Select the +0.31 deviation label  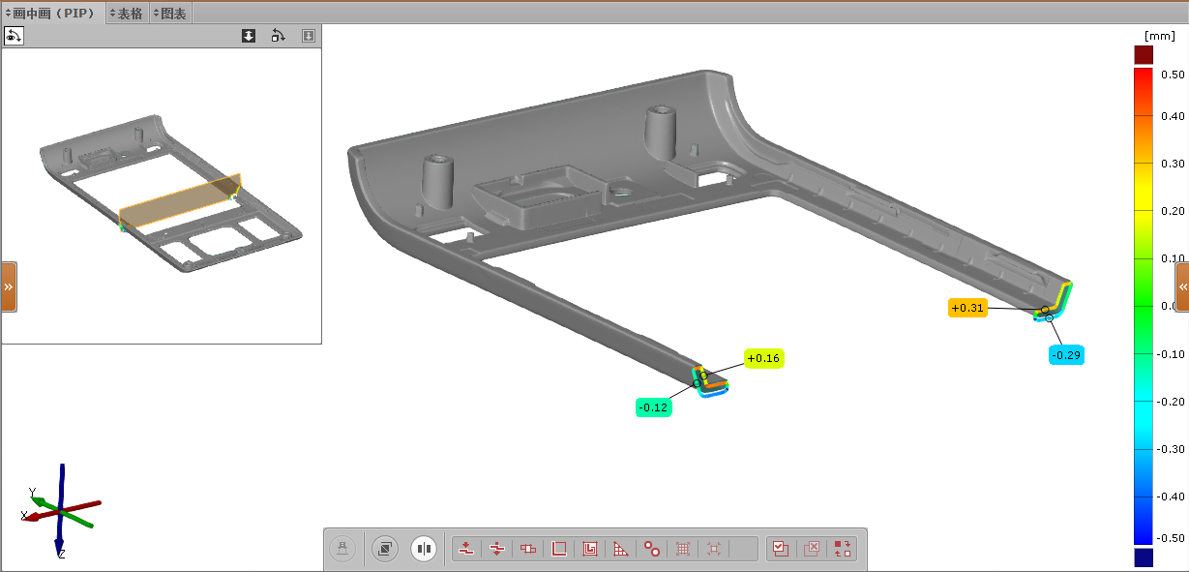[967, 308]
